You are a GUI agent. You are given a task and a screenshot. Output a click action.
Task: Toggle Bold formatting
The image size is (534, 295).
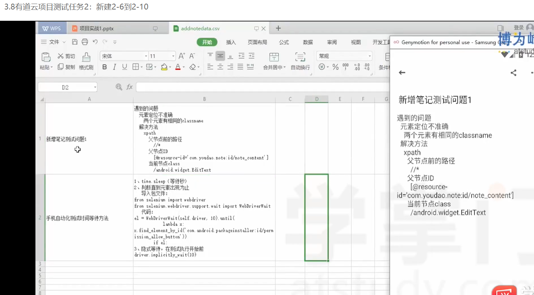click(x=105, y=67)
